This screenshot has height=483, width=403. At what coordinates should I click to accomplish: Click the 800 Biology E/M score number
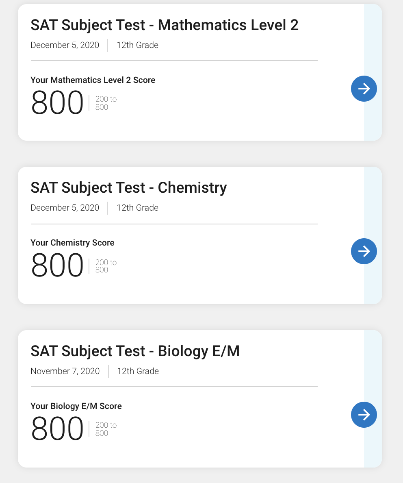(x=57, y=428)
